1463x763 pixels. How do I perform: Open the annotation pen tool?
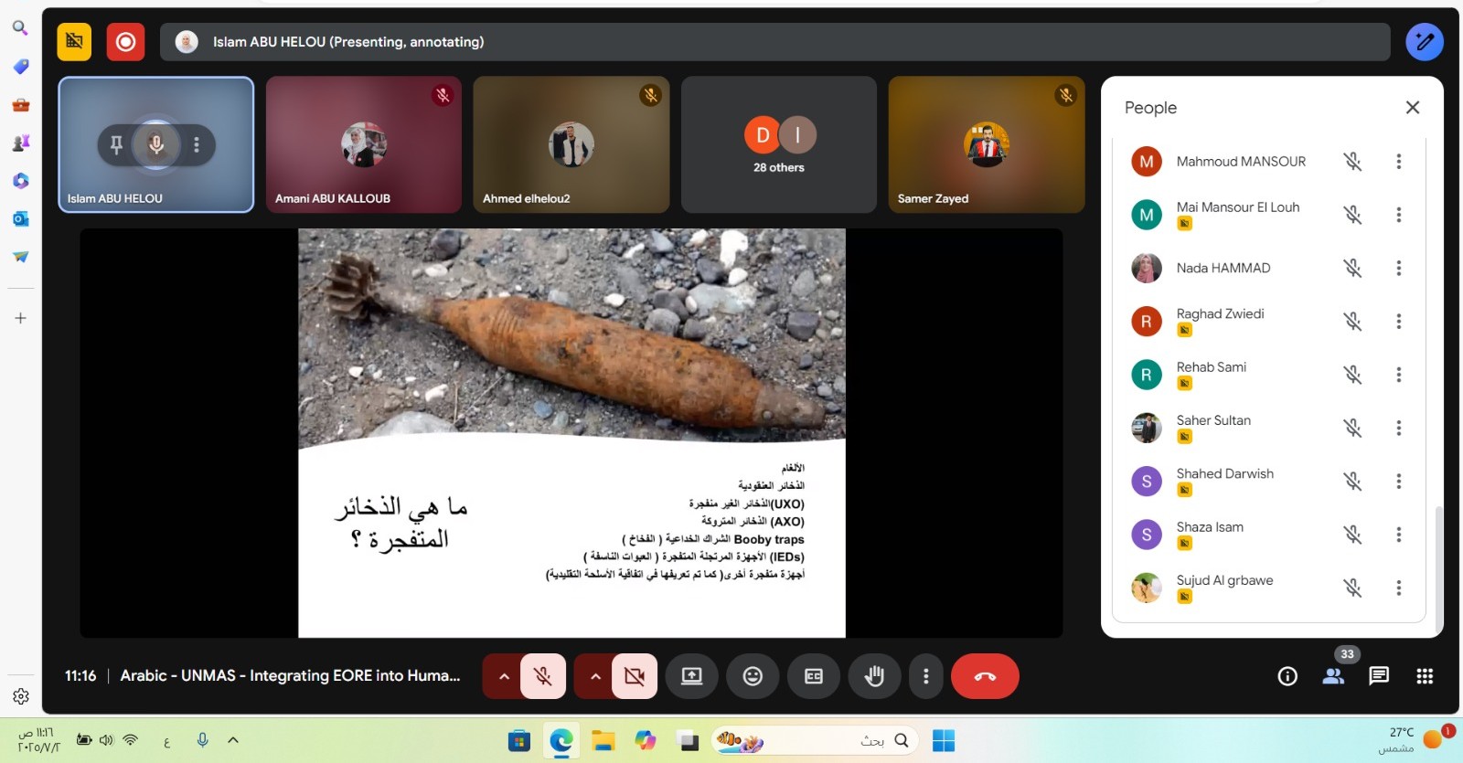[1424, 42]
